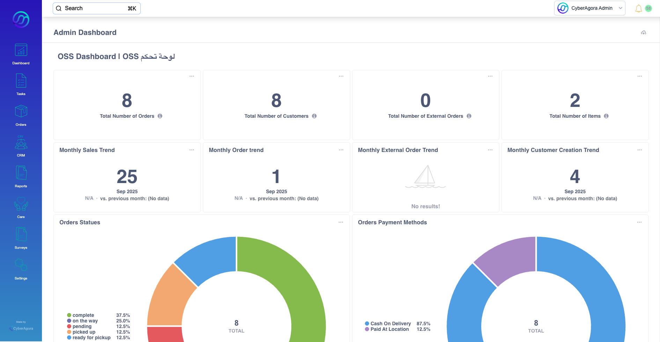Viewport: 660px width, 342px height.
Task: Select the Care icon in sidebar
Action: pos(21,204)
